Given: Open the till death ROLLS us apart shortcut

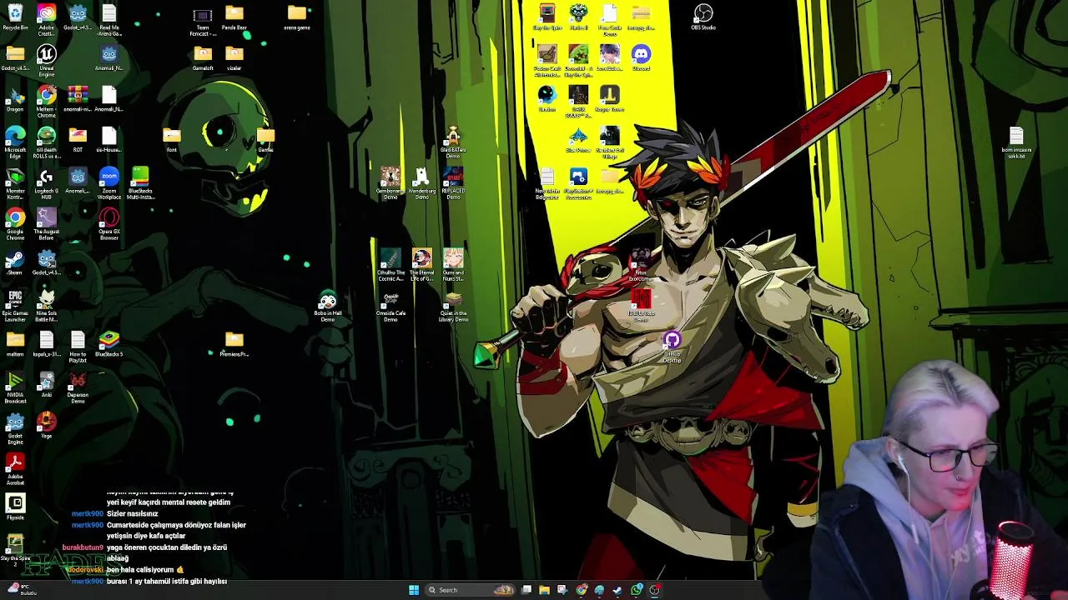Looking at the screenshot, I should pos(46,142).
